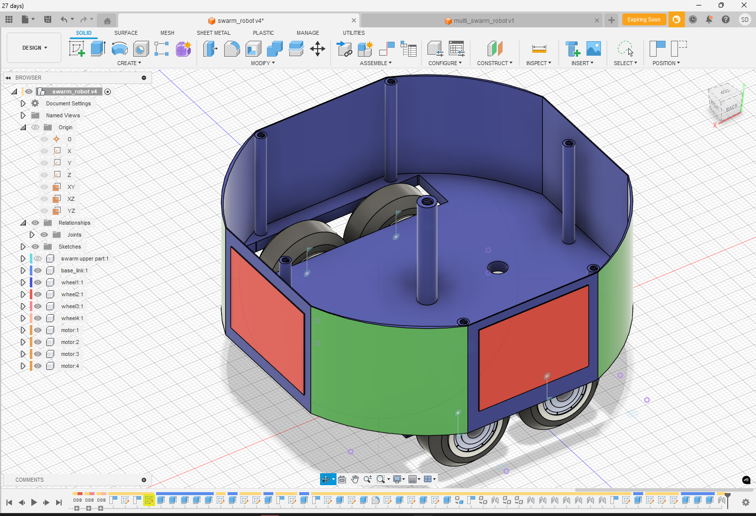Select the Revolve tool icon
Viewport: 756px width, 516px height.
pyautogui.click(x=119, y=49)
